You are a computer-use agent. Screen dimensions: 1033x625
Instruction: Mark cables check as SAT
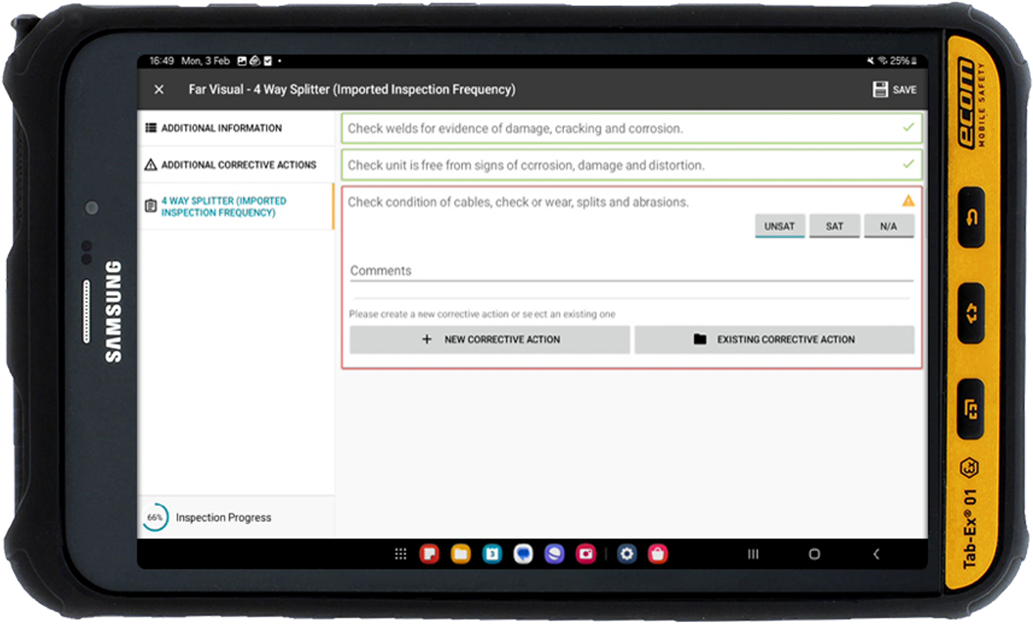click(834, 226)
